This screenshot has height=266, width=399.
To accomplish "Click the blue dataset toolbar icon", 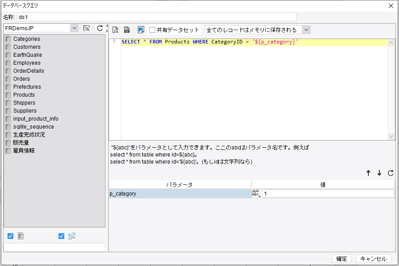I will click(x=141, y=30).
